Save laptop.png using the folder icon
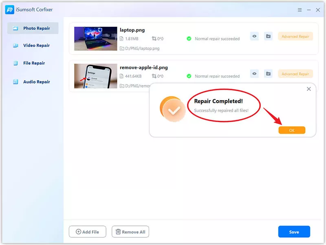The width and height of the screenshot is (326, 245). pyautogui.click(x=268, y=36)
